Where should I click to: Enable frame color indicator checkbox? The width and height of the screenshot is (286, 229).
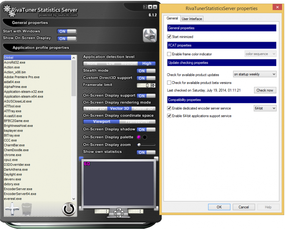pyautogui.click(x=169, y=54)
